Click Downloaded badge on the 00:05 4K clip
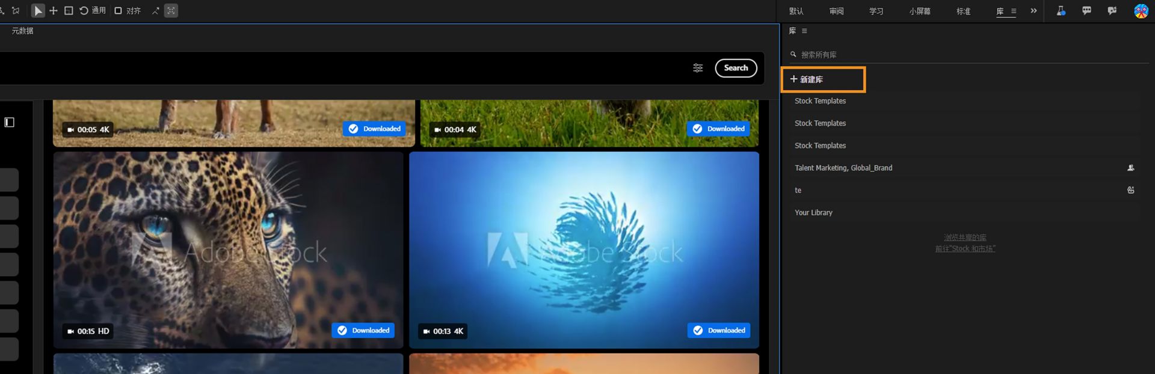The height and width of the screenshot is (374, 1155). 374,129
